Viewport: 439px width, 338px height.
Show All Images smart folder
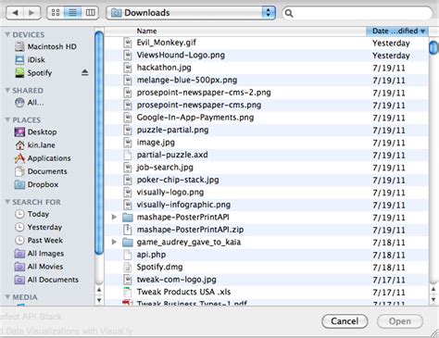click(40, 253)
